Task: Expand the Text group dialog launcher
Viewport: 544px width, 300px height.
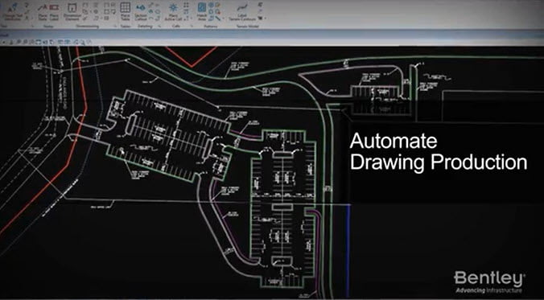Action: coord(33,27)
